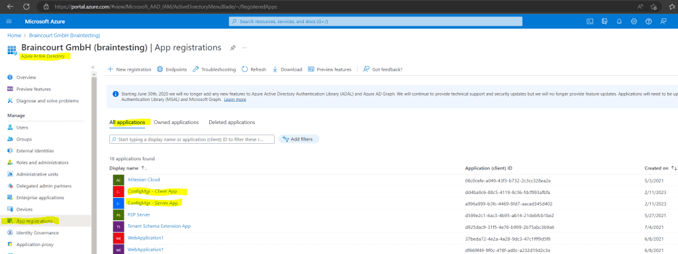Click New registration button

pyautogui.click(x=129, y=69)
